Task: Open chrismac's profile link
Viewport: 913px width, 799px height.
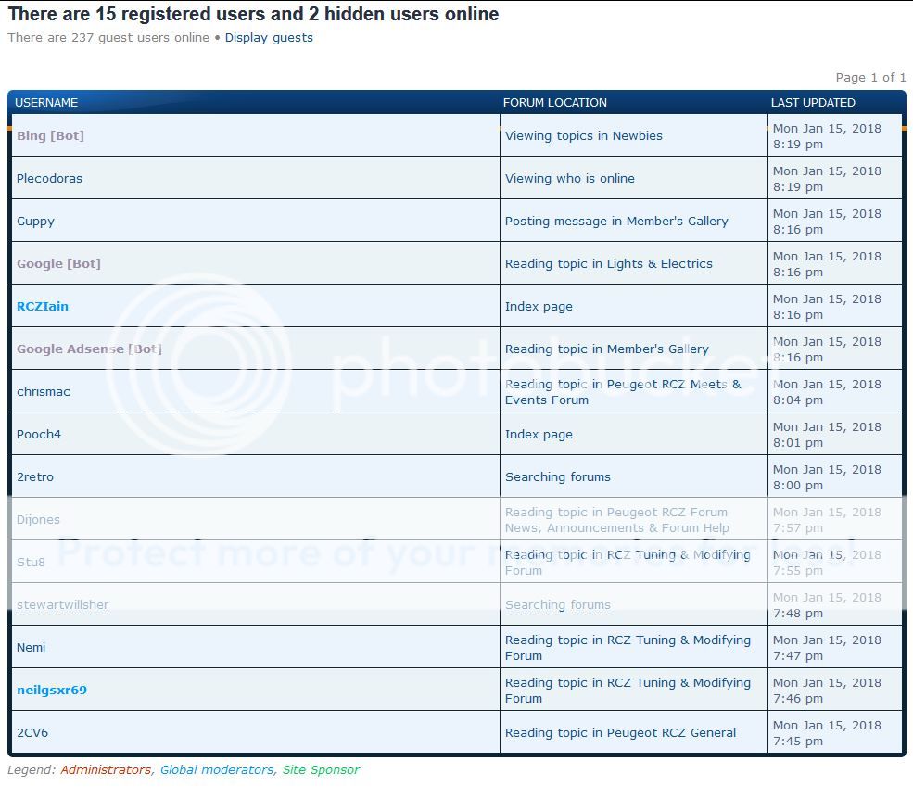Action: (x=44, y=392)
